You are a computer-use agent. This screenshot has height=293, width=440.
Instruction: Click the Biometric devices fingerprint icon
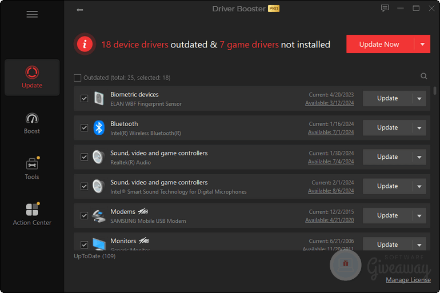[99, 98]
